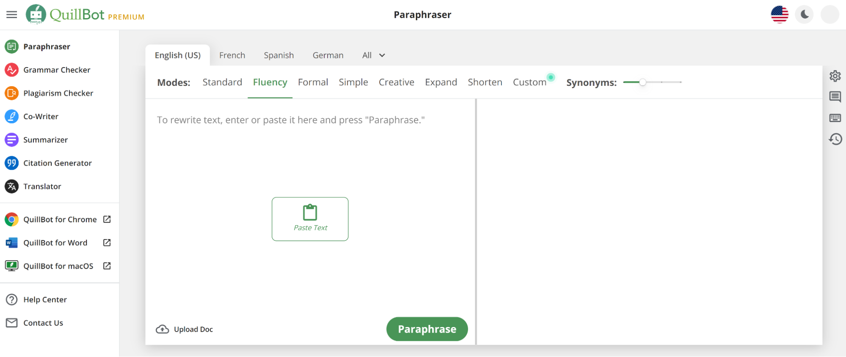Viewport: 846px width, 357px height.
Task: Open the US flag language selector
Action: [x=780, y=15]
